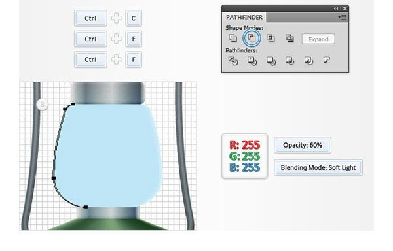The width and height of the screenshot is (393, 251).
Task: Click the Minus Back pathfinder icon
Action: pyautogui.click(x=327, y=60)
